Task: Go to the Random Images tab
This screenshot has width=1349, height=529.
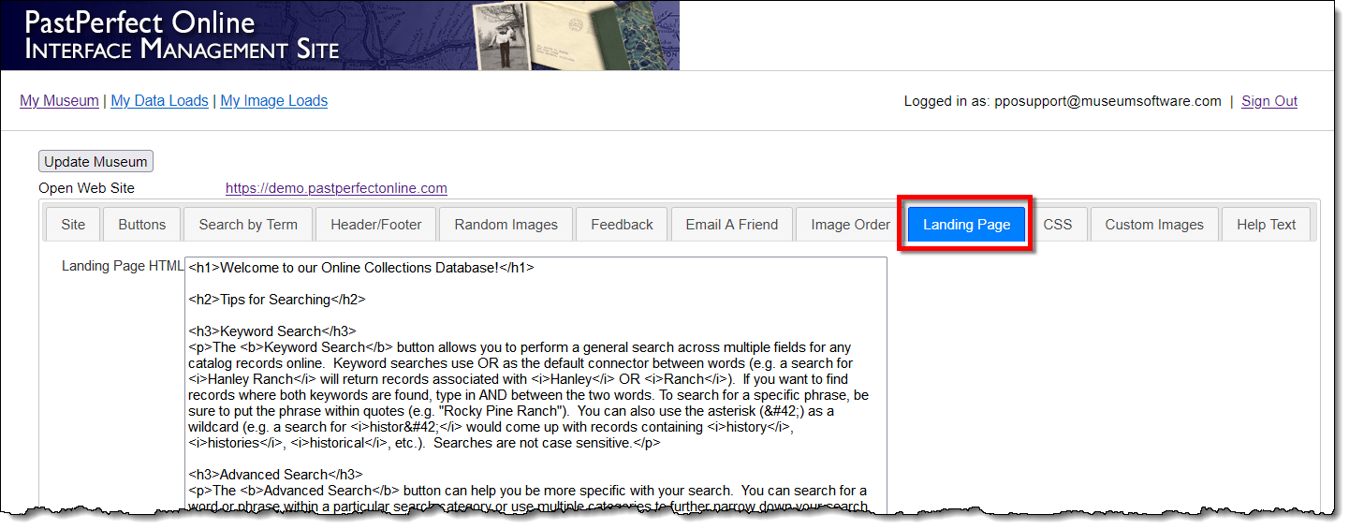Action: coord(506,225)
